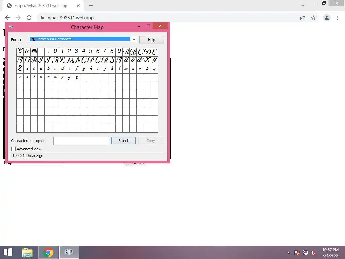Viewport: 345px width, 259px height.
Task: Go back in Chrome browser
Action: tap(7, 18)
